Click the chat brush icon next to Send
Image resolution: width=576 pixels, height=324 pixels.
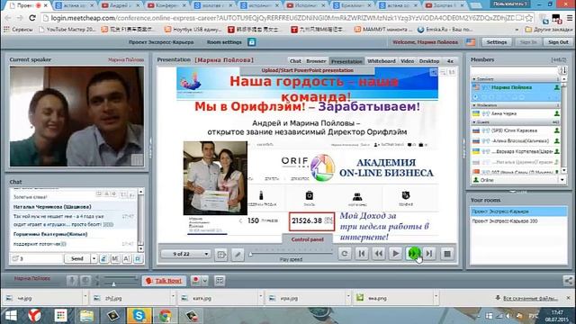[103, 258]
